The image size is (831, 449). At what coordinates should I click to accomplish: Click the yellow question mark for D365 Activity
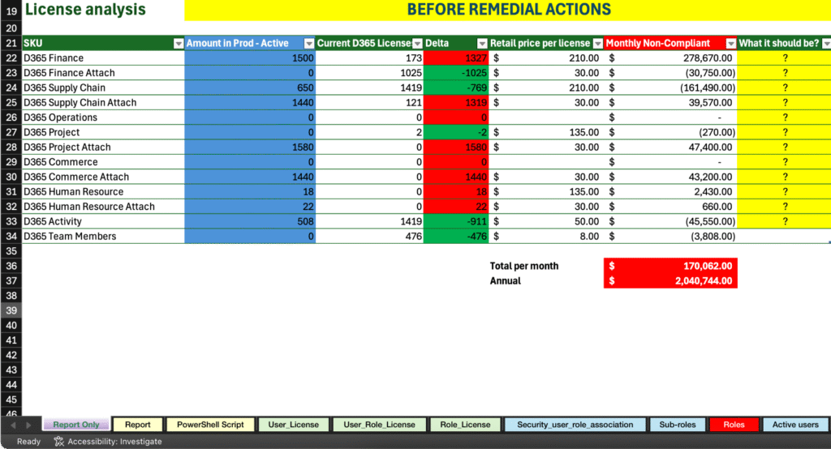tap(785, 221)
